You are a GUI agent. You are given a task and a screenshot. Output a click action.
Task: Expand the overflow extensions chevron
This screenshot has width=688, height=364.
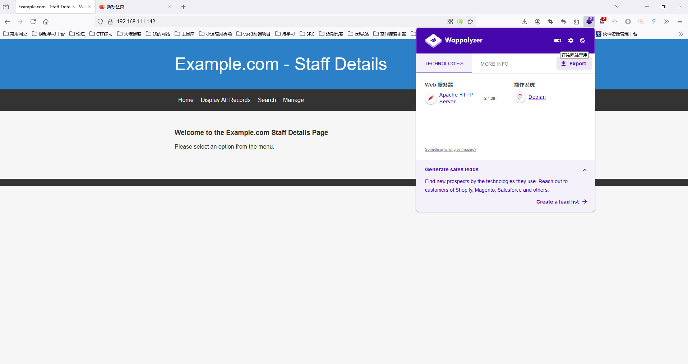coord(666,22)
